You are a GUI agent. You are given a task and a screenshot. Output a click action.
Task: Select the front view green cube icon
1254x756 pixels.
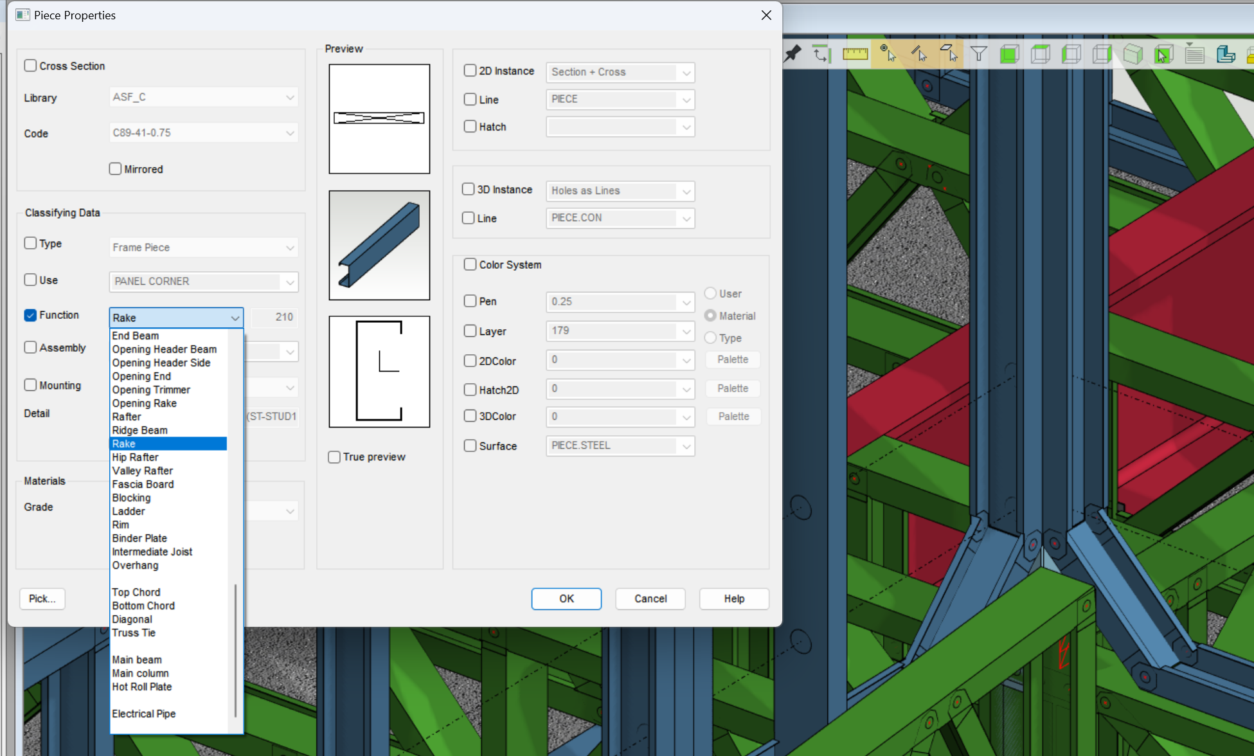[x=1009, y=55]
